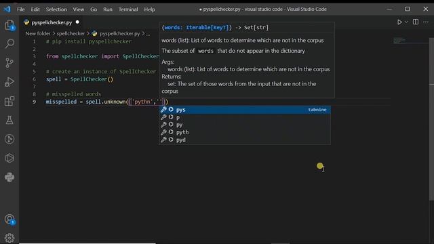Click the breadcrumb ellipsis after pyspellchecker.py

tap(148, 34)
